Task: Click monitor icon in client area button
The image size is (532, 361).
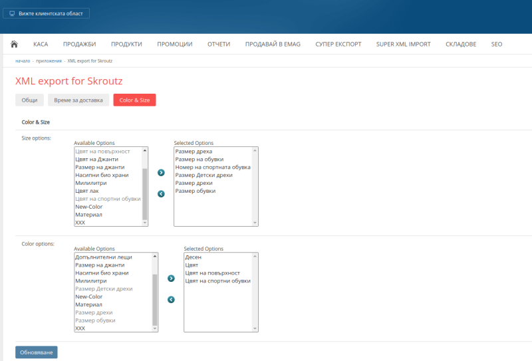Action: 12,13
